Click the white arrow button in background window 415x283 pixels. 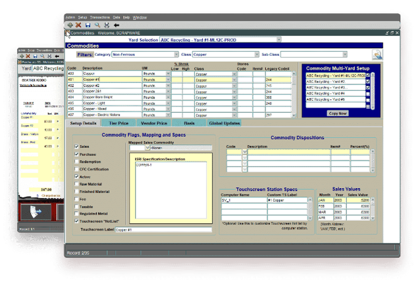point(35,212)
